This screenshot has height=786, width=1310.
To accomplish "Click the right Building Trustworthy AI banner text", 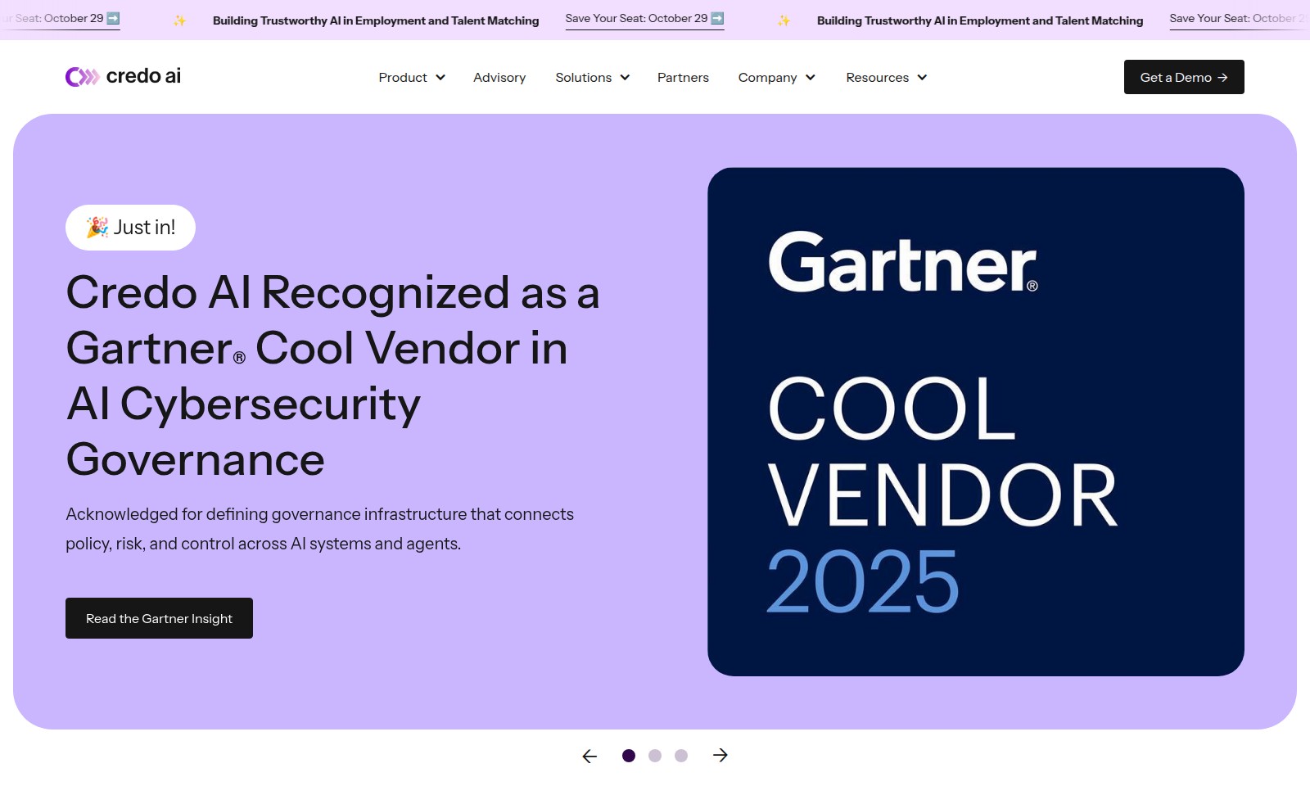I will [x=980, y=20].
